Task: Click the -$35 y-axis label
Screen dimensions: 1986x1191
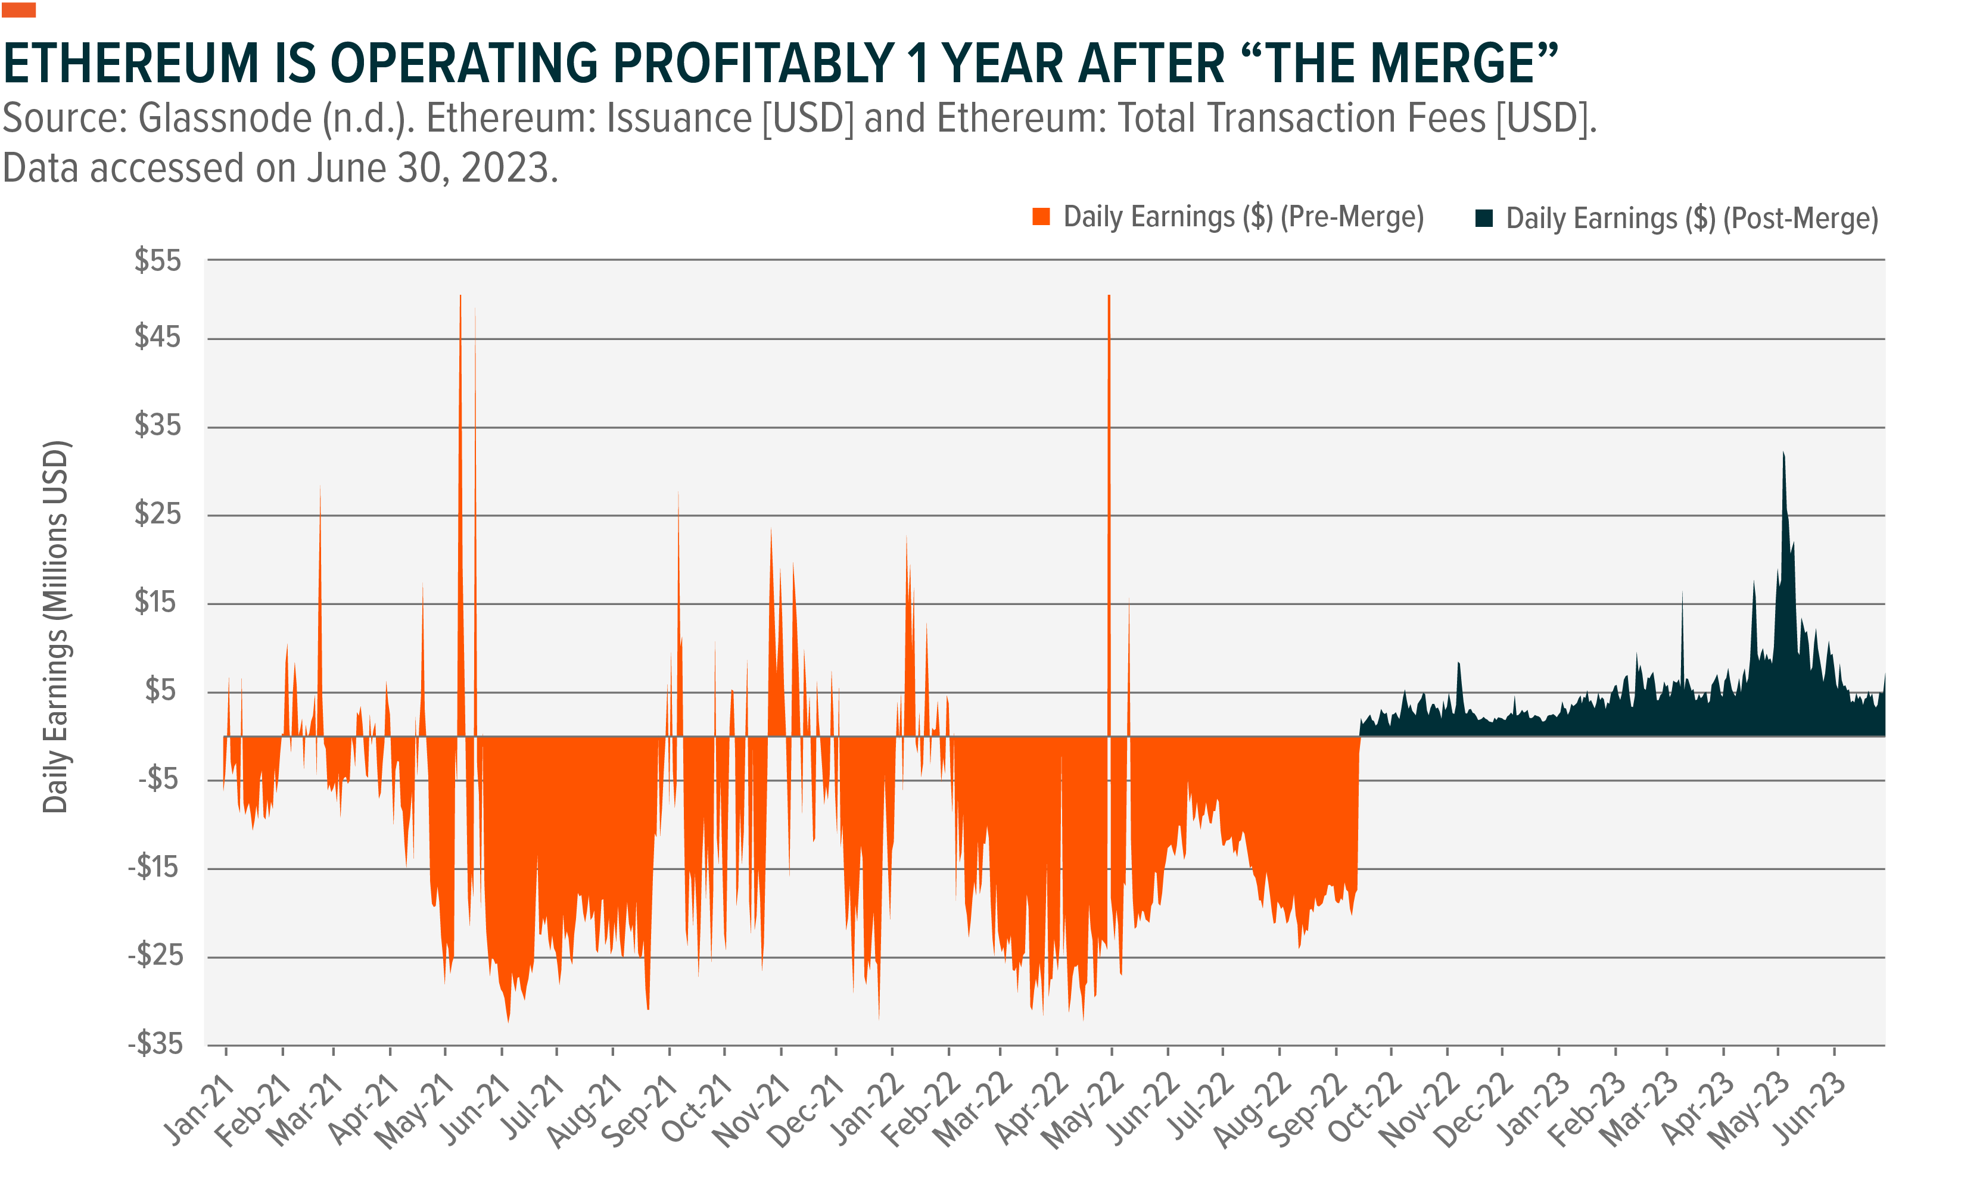Action: click(x=155, y=1043)
